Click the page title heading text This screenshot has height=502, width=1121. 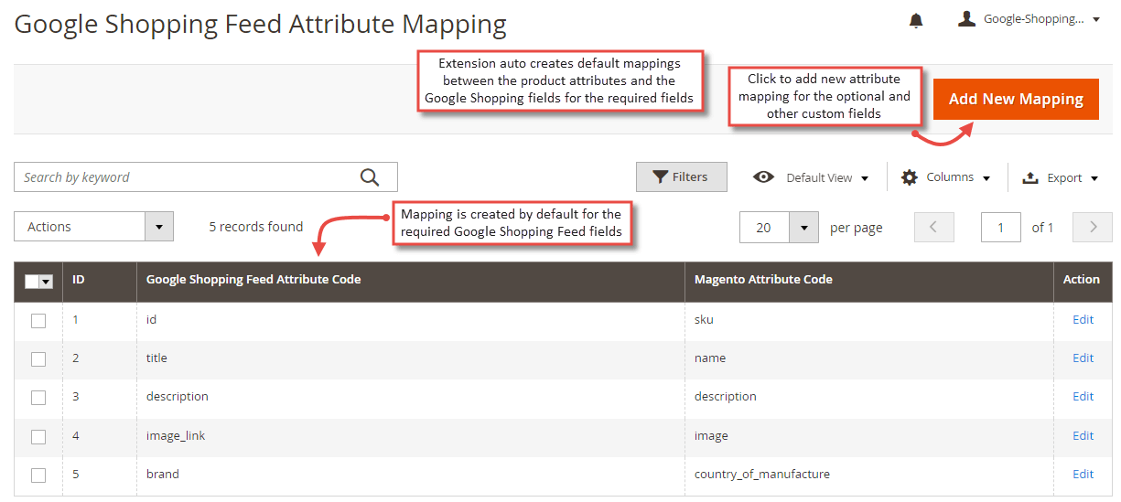[x=261, y=24]
